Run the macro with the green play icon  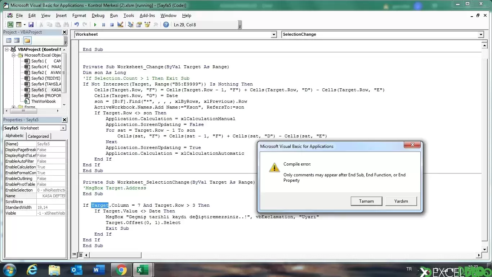click(x=95, y=25)
